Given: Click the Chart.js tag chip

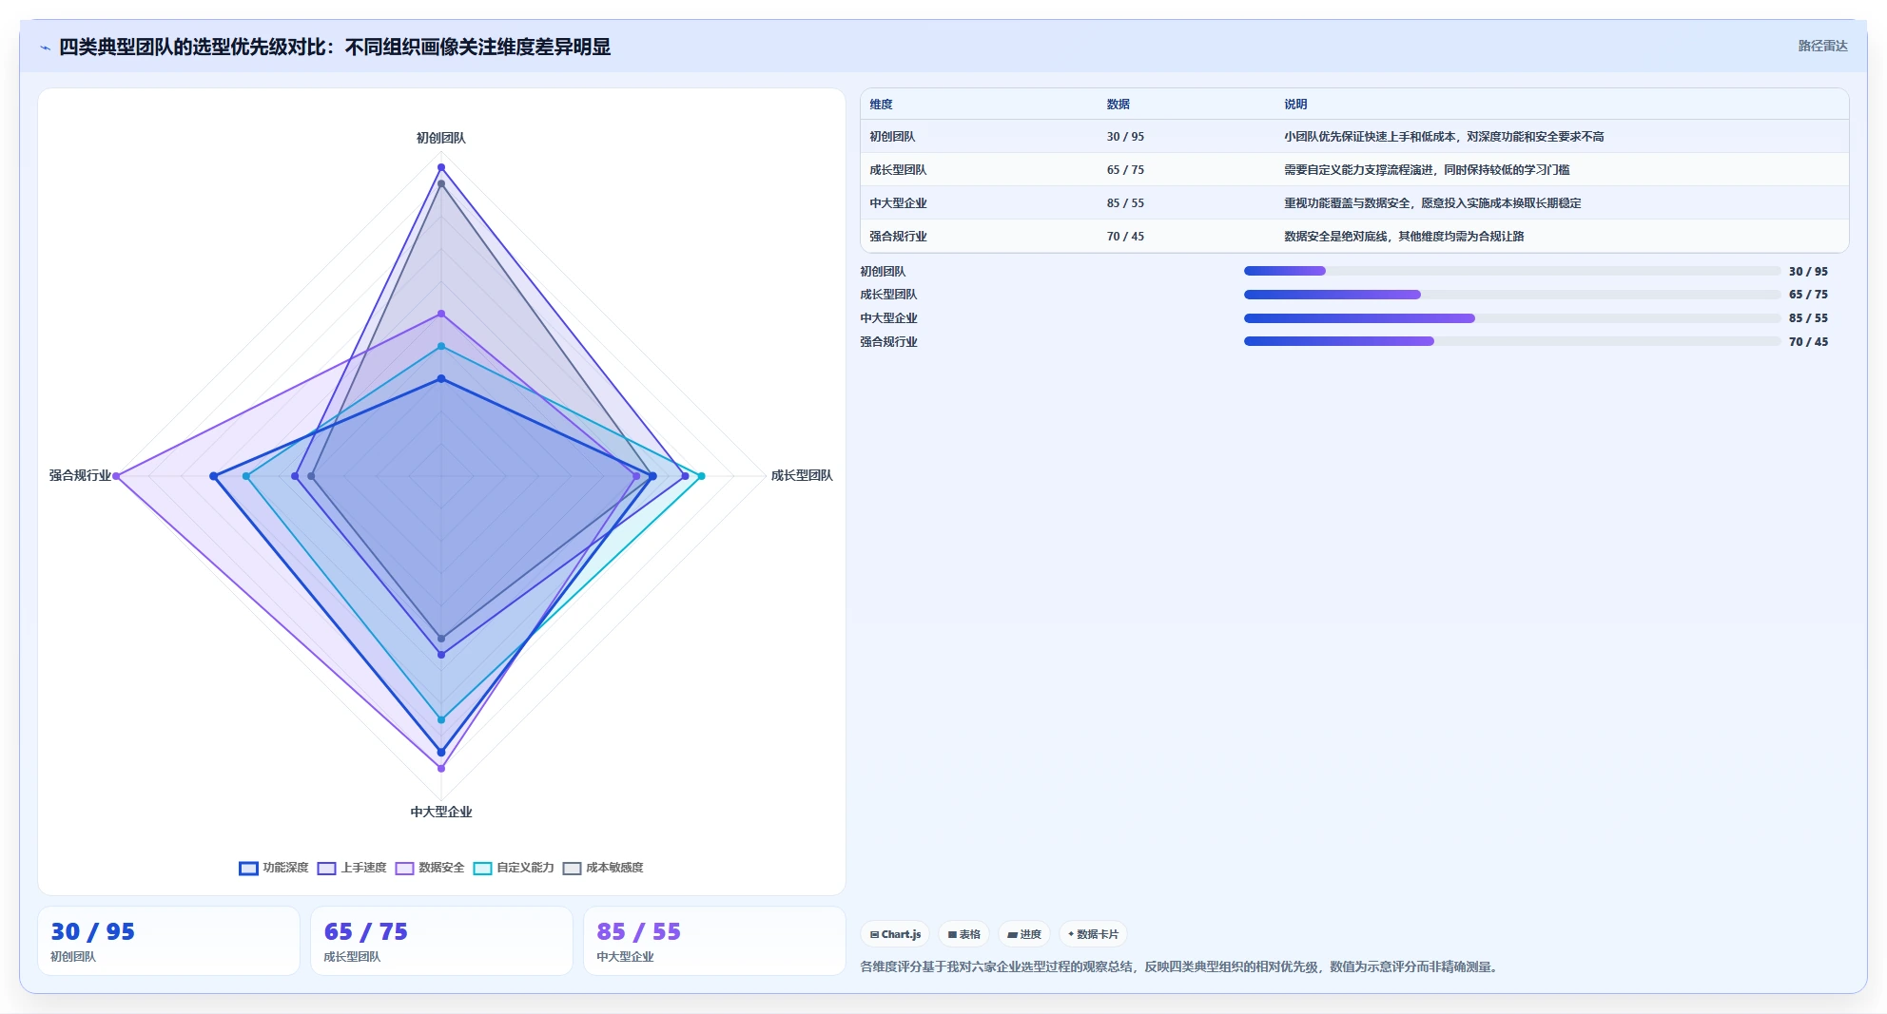Looking at the screenshot, I should (x=895, y=934).
